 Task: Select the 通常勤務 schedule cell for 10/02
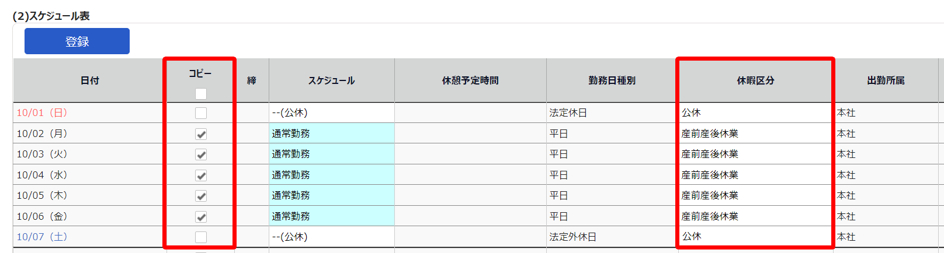(331, 133)
